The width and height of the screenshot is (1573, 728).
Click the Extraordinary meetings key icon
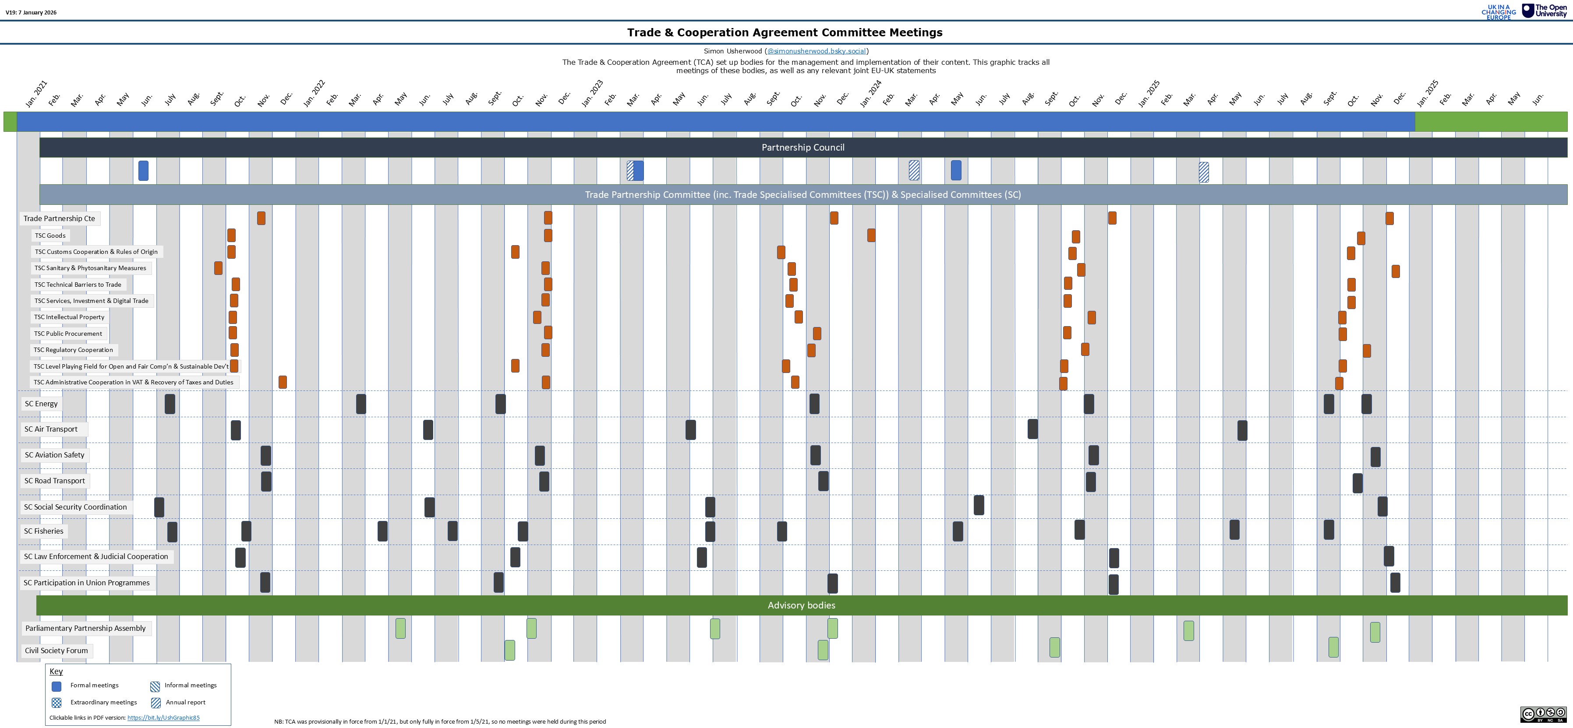coord(57,702)
